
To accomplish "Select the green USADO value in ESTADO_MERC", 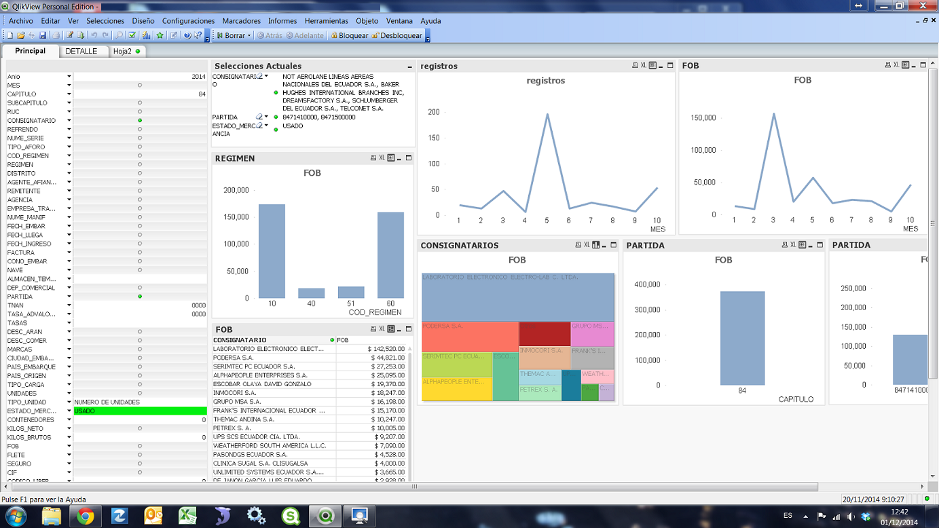I will pos(140,411).
